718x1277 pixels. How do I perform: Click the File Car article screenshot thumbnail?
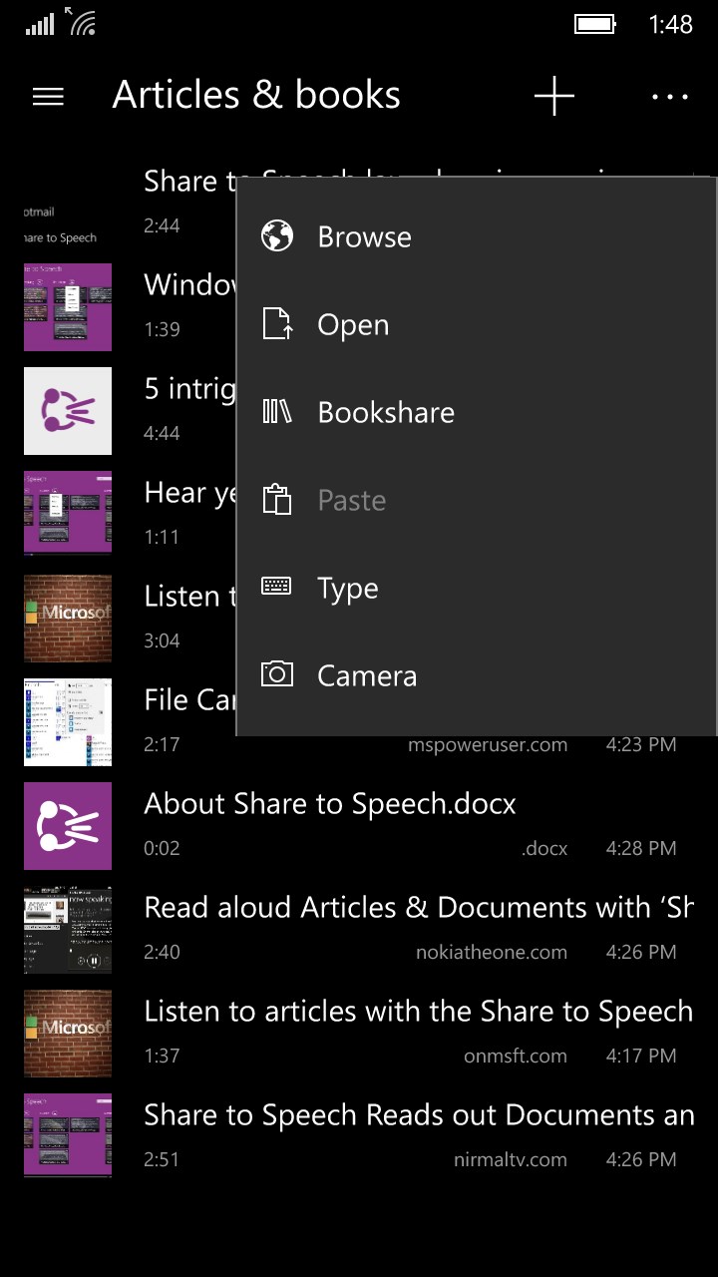click(68, 722)
